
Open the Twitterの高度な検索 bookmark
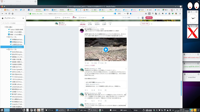point(16,30)
